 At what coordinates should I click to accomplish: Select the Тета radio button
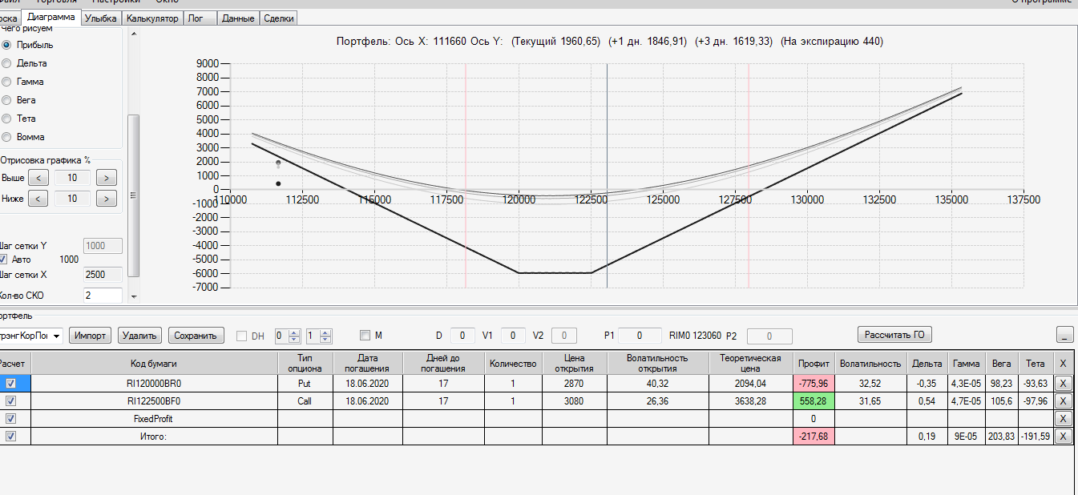point(6,119)
